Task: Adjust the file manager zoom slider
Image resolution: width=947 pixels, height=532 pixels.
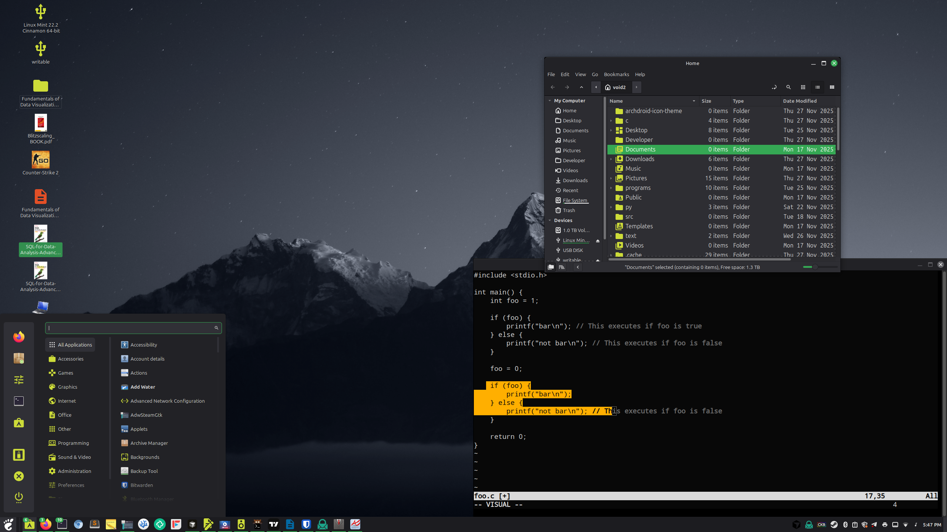Action: [815, 267]
